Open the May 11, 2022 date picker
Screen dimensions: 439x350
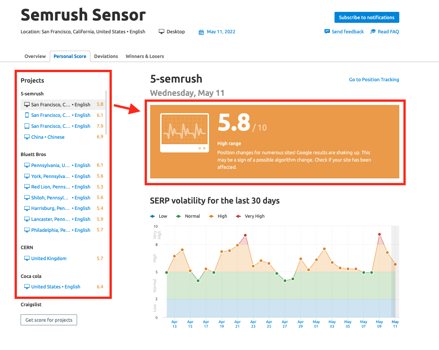pos(221,32)
